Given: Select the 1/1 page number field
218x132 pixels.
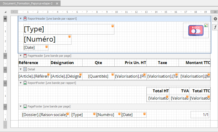Looking at the screenshot, I should pyautogui.click(x=200, y=114).
